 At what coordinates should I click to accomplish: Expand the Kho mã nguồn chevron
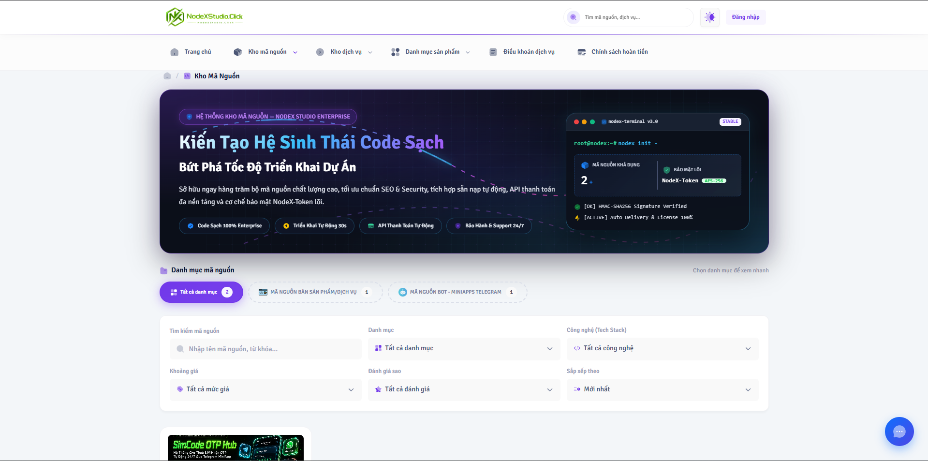point(295,52)
